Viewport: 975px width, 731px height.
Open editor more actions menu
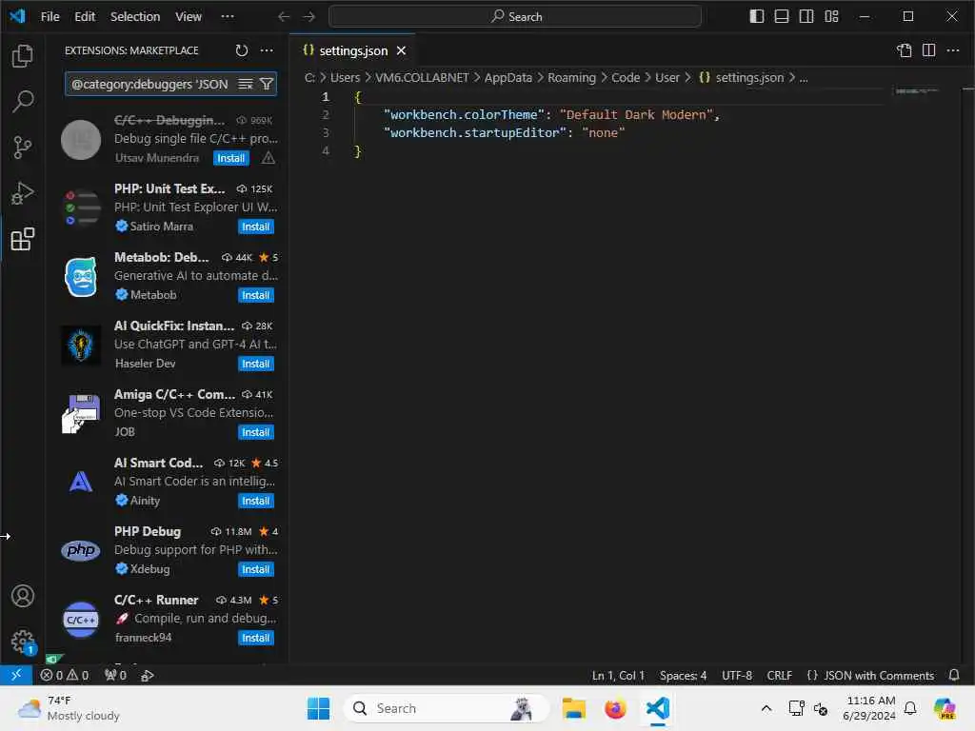(x=952, y=50)
